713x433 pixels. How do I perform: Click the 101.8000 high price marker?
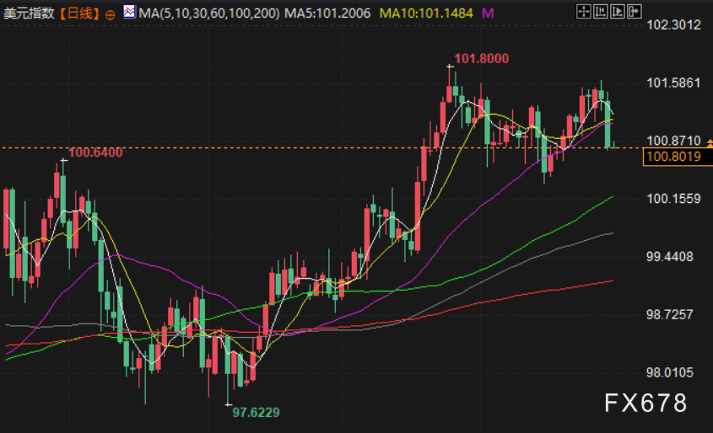(x=482, y=59)
